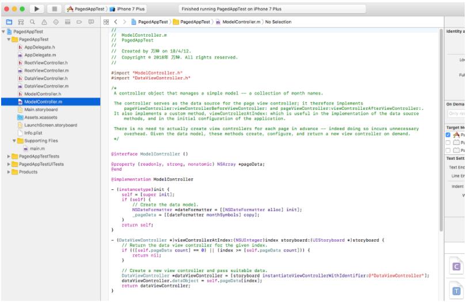Click the Supporting Files folder icon
The image size is (467, 302).
tap(20, 141)
